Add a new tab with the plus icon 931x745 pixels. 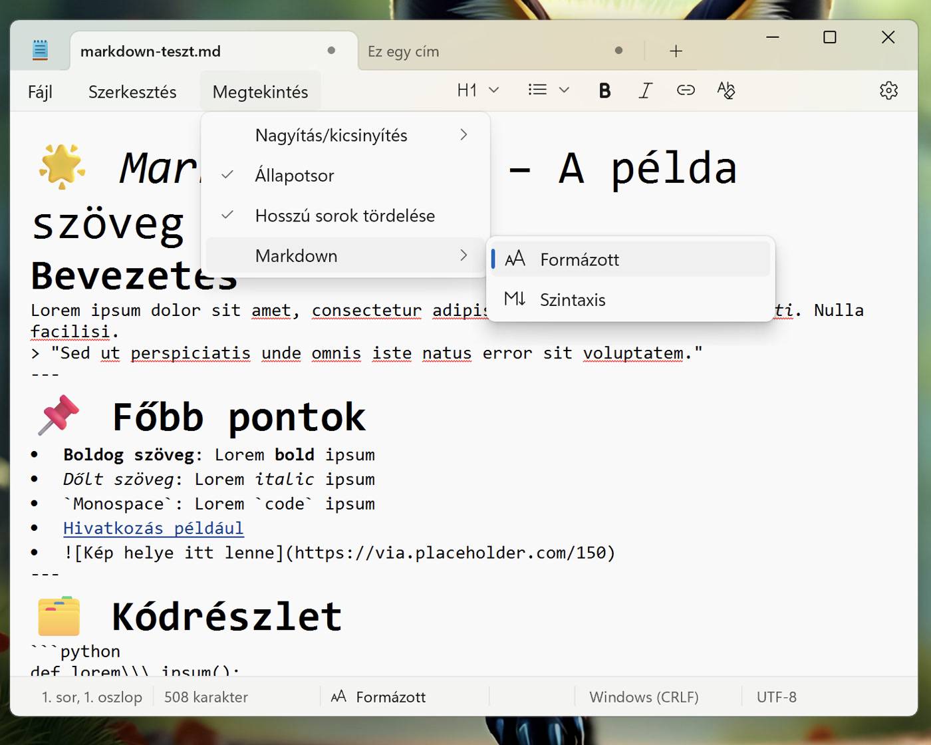[676, 51]
